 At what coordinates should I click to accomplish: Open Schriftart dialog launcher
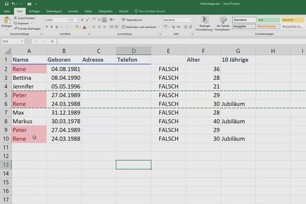pos(89,34)
